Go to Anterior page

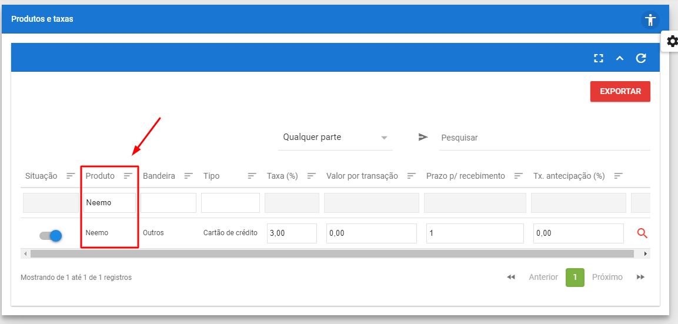[543, 277]
